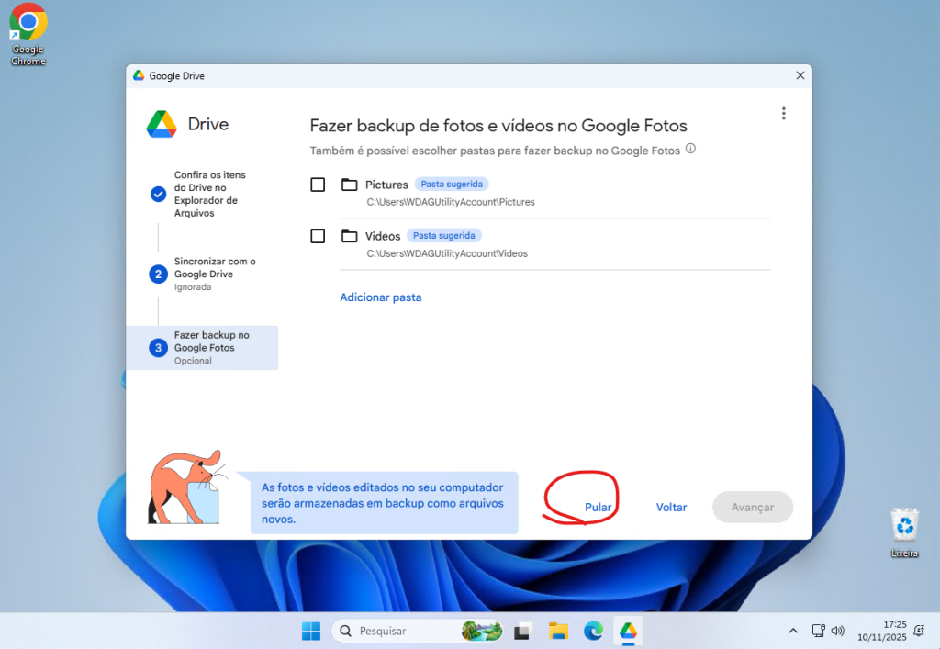Open Google Chrome desktop shortcut
This screenshot has width=940, height=649.
28,34
